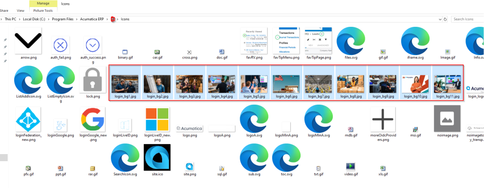Open files.svg Edge icon

tap(351, 41)
